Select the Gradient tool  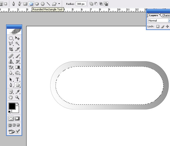point(17,67)
